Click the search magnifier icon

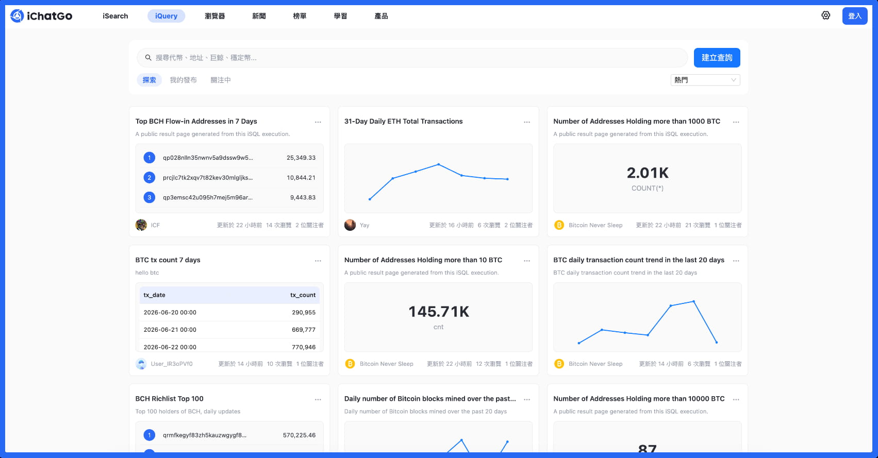click(148, 58)
